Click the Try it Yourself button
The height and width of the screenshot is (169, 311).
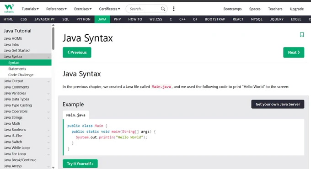tap(80, 164)
